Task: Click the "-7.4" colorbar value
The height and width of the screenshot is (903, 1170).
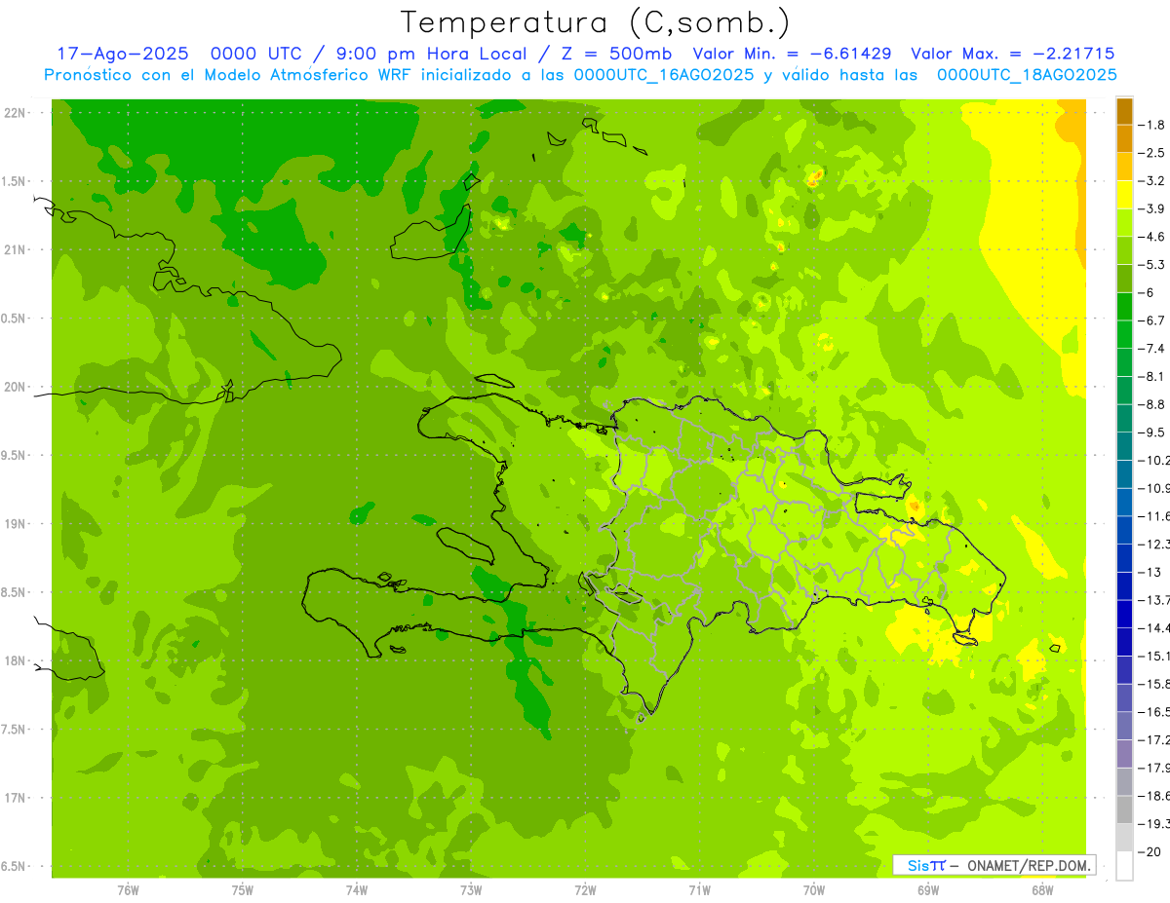Action: (x=1152, y=349)
